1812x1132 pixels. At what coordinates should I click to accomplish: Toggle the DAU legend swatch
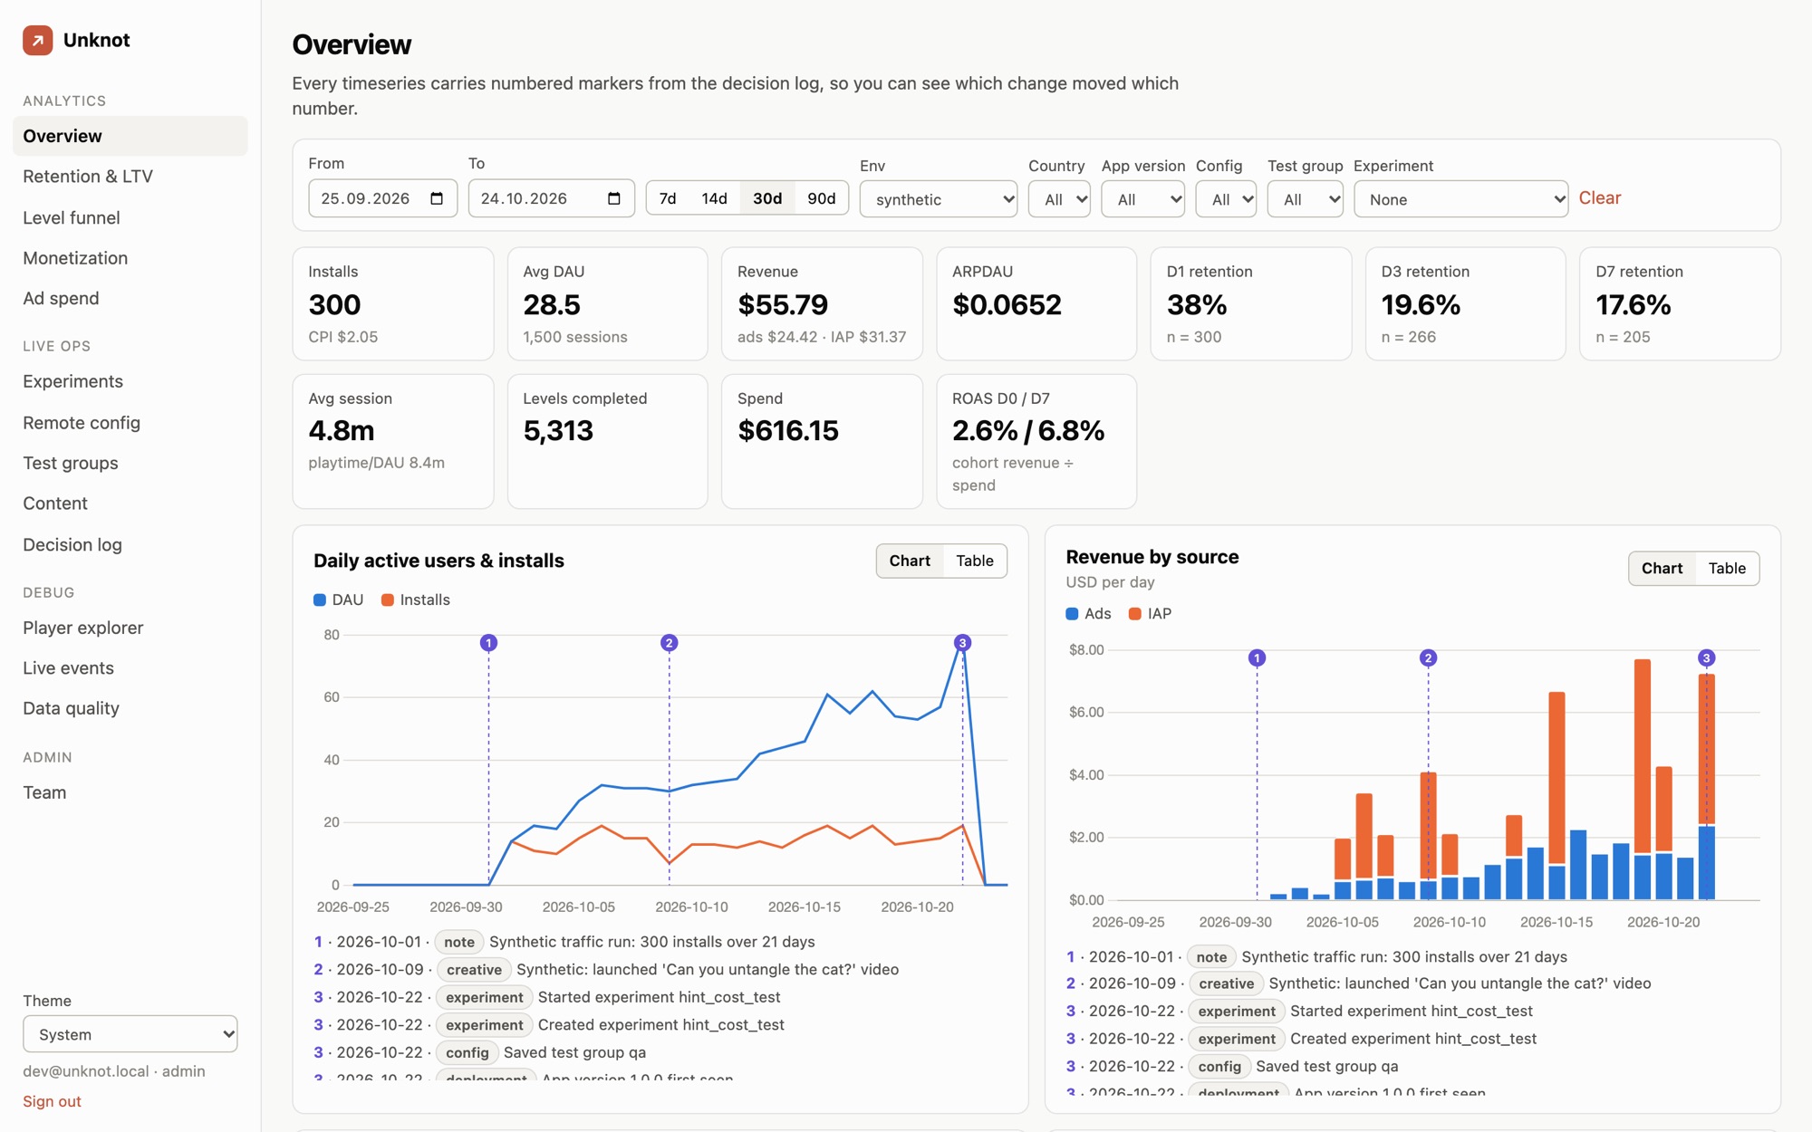(x=320, y=600)
